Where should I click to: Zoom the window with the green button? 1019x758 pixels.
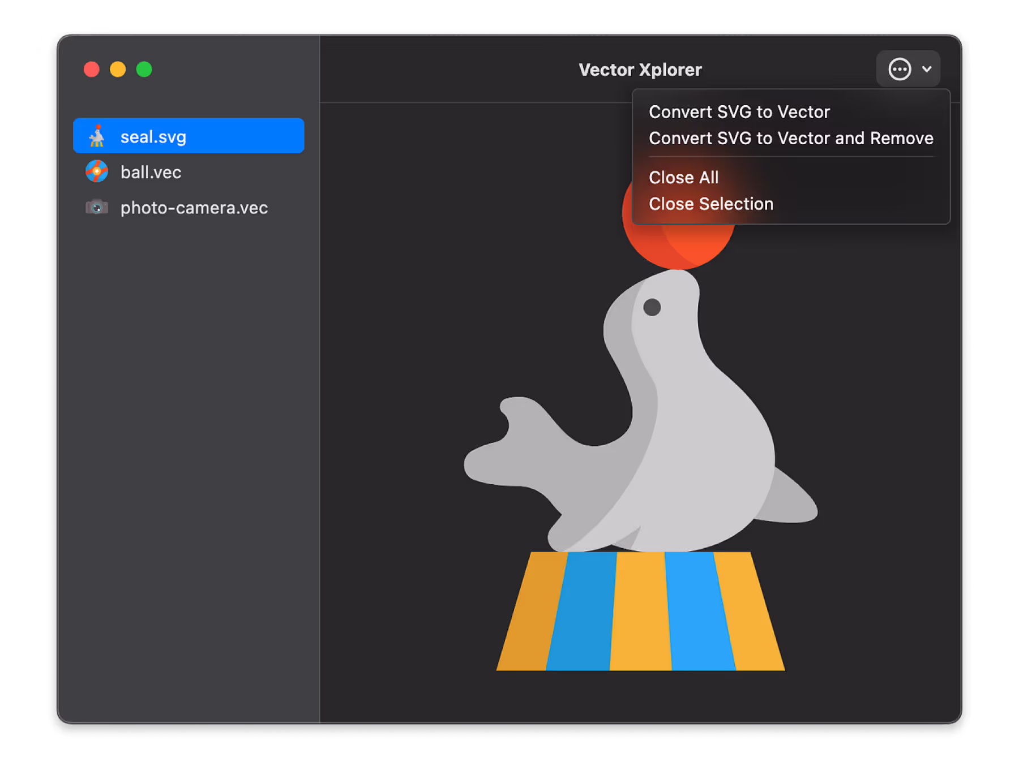click(x=144, y=69)
